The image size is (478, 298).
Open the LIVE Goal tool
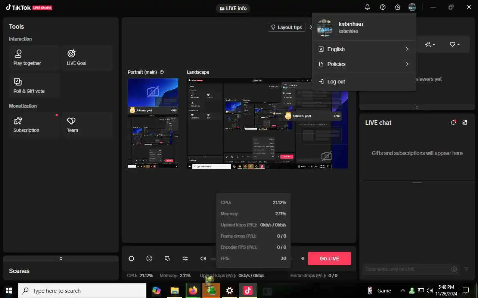(87, 58)
